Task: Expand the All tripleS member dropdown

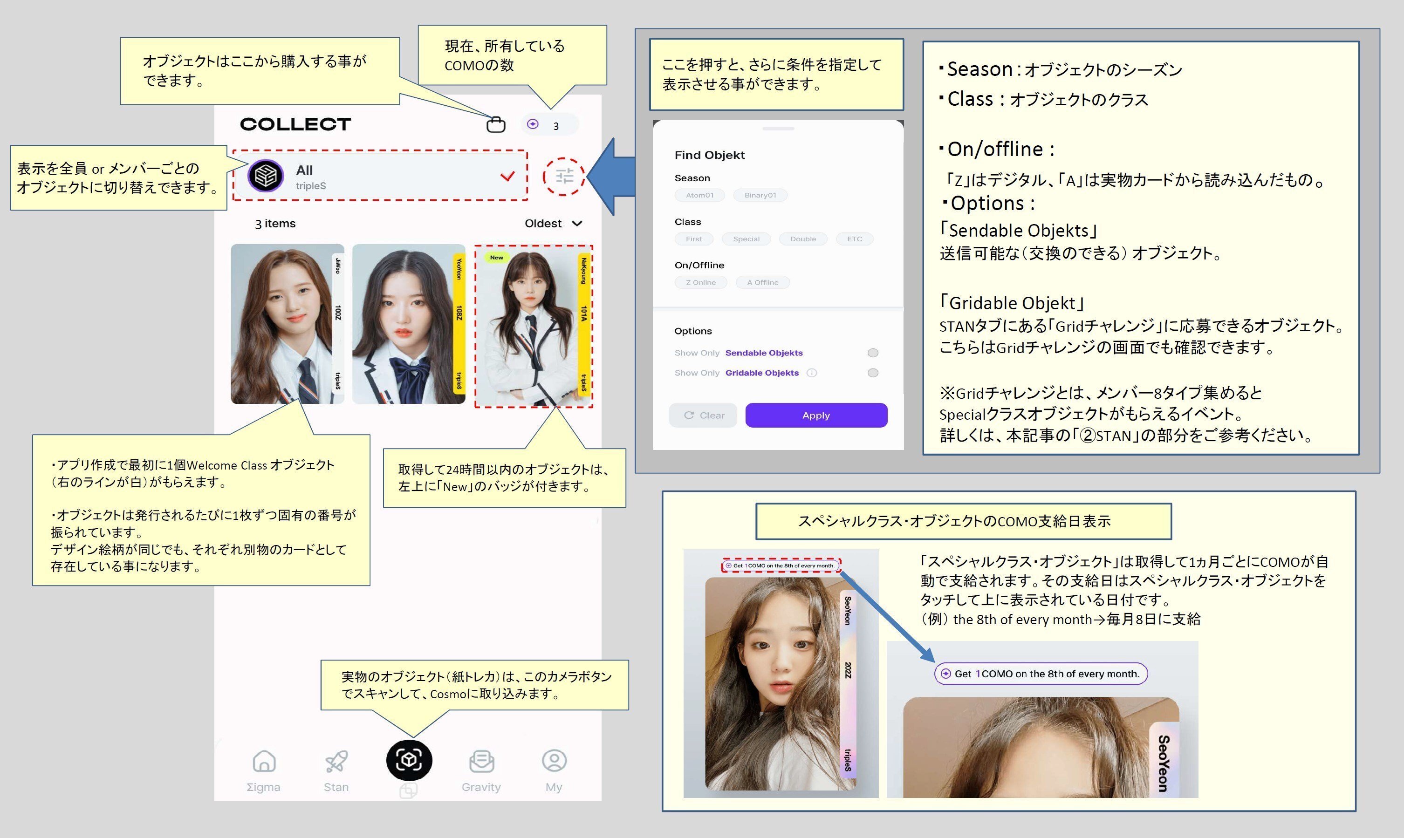Action: tap(381, 176)
